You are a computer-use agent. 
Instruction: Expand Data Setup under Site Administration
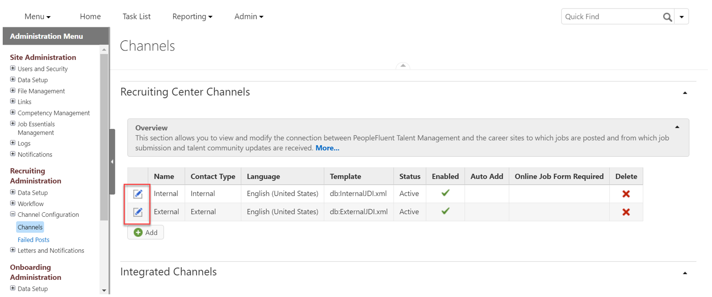click(x=13, y=79)
